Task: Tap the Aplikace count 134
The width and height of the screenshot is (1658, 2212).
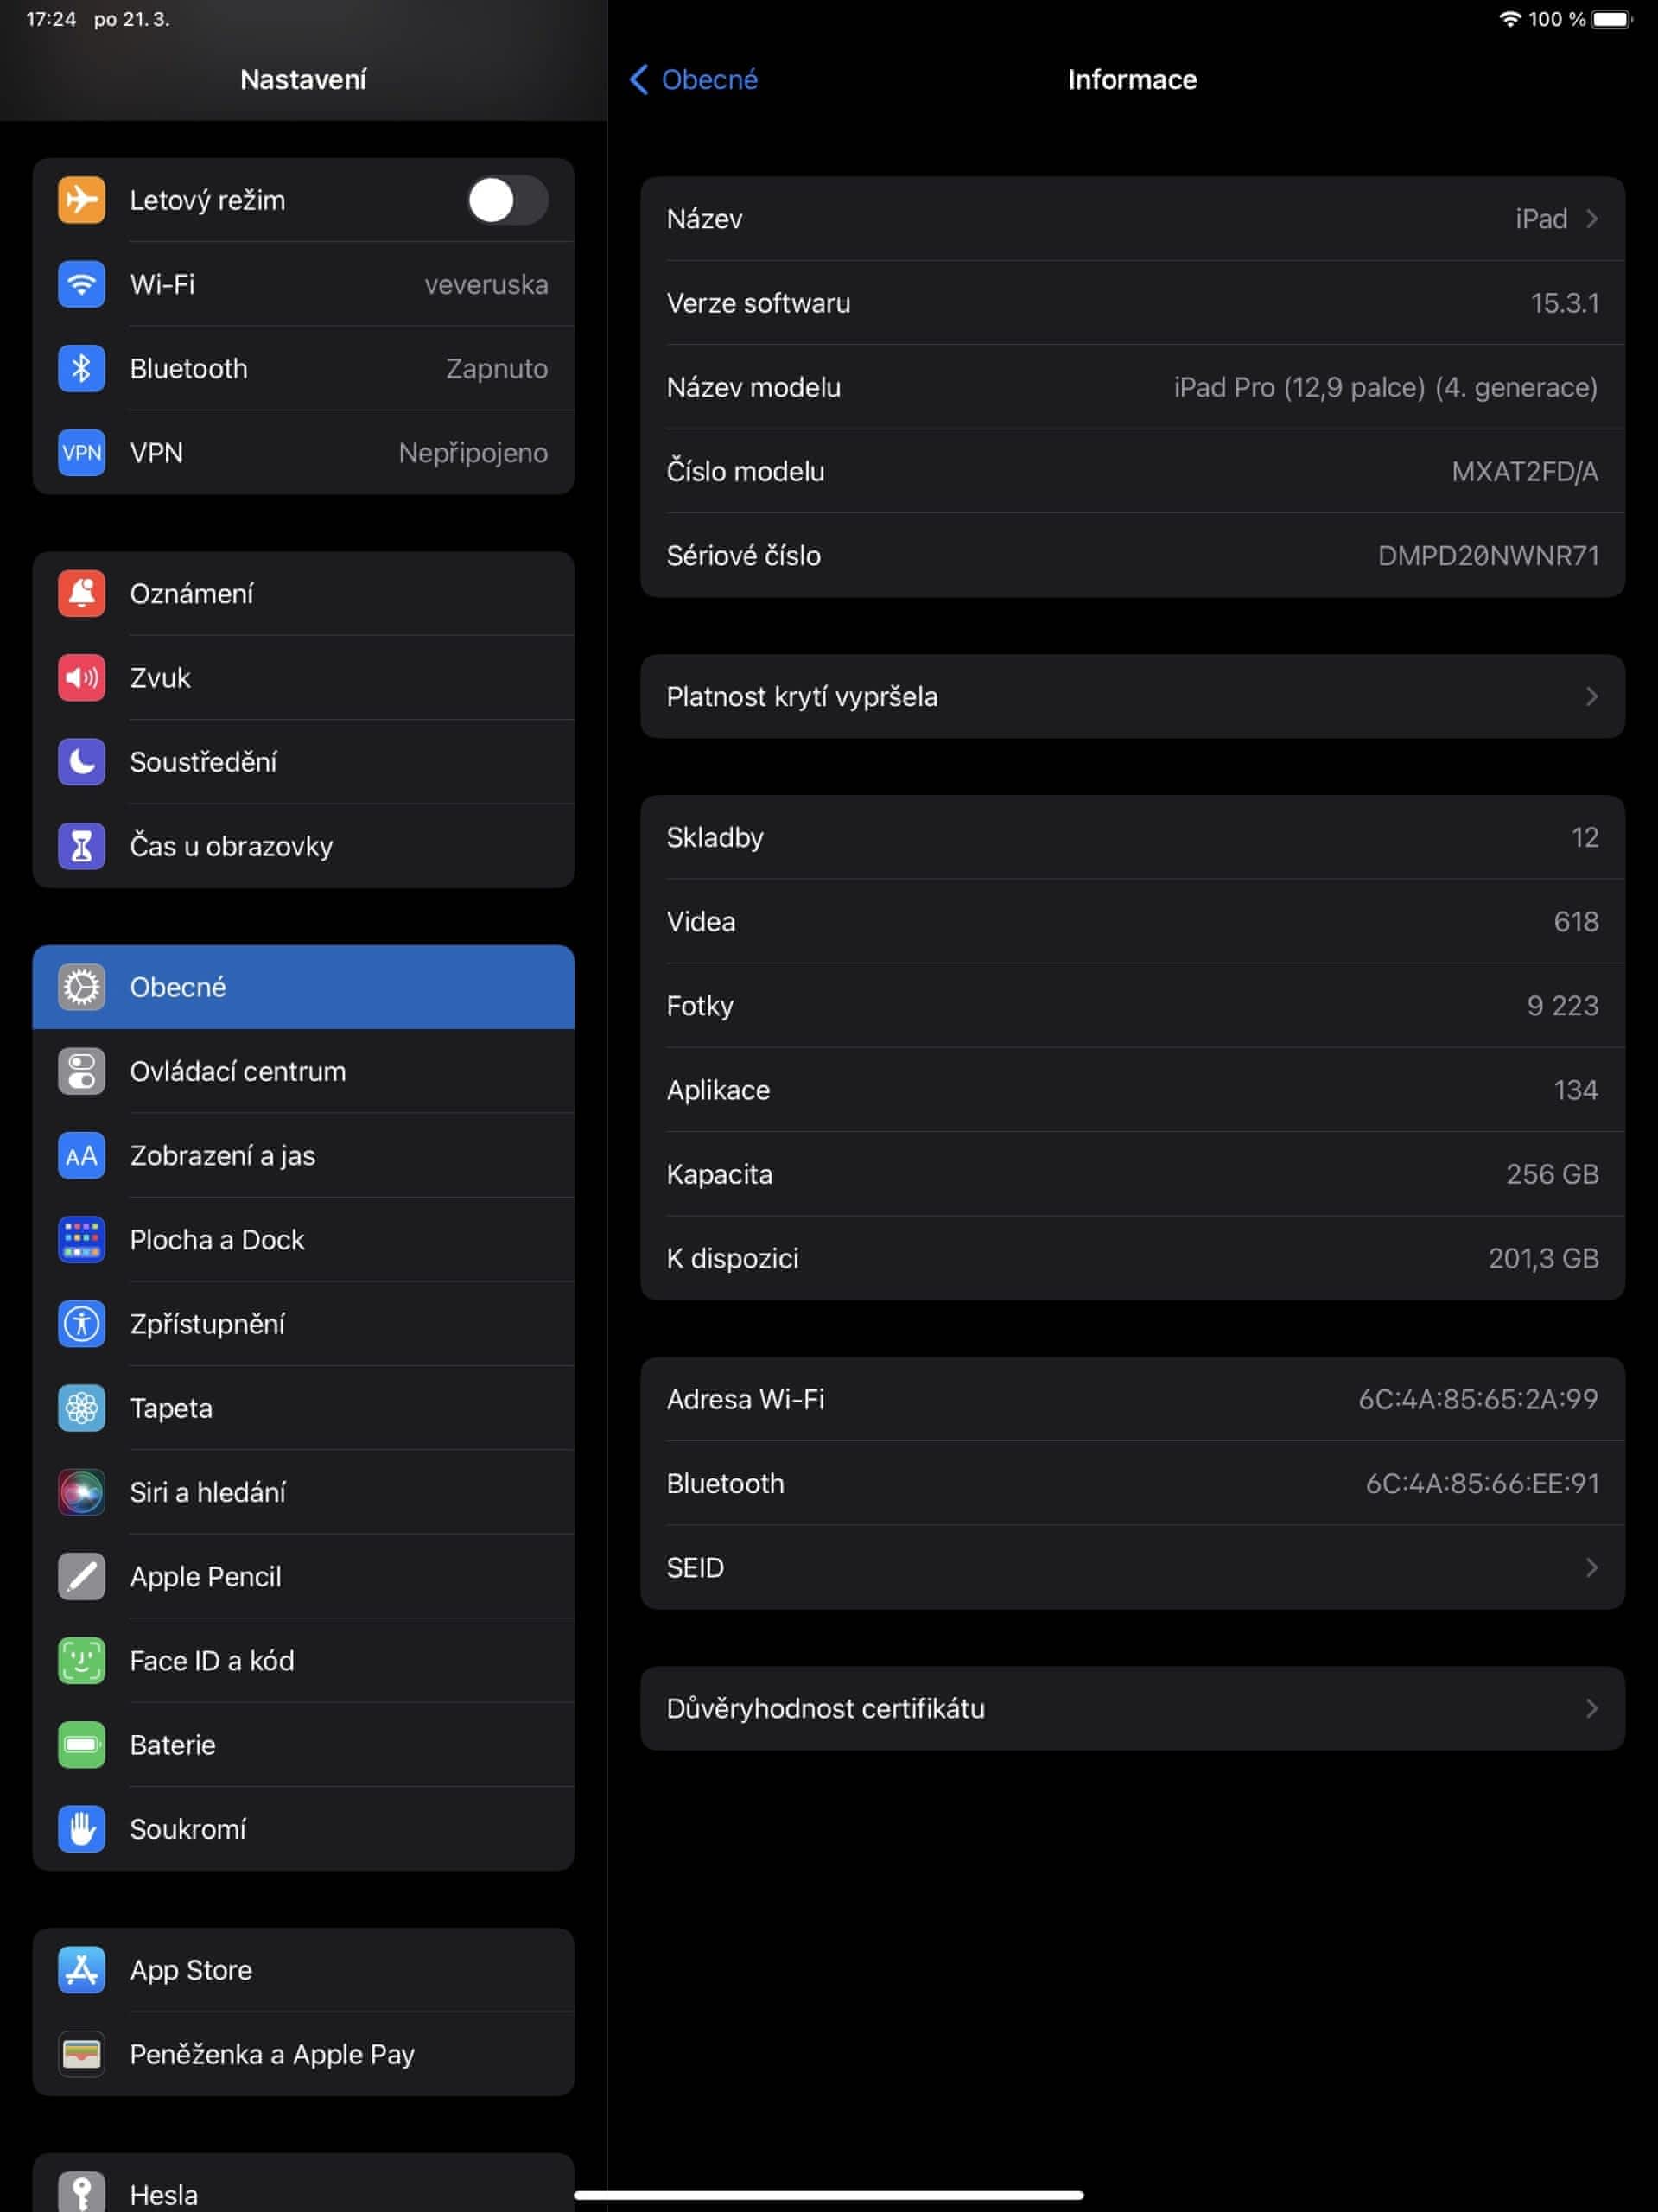Action: click(1576, 1089)
